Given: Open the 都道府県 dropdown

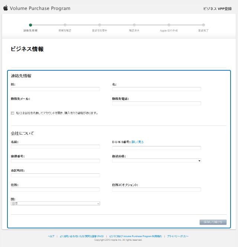Looking at the screenshot, I should pos(157,161).
